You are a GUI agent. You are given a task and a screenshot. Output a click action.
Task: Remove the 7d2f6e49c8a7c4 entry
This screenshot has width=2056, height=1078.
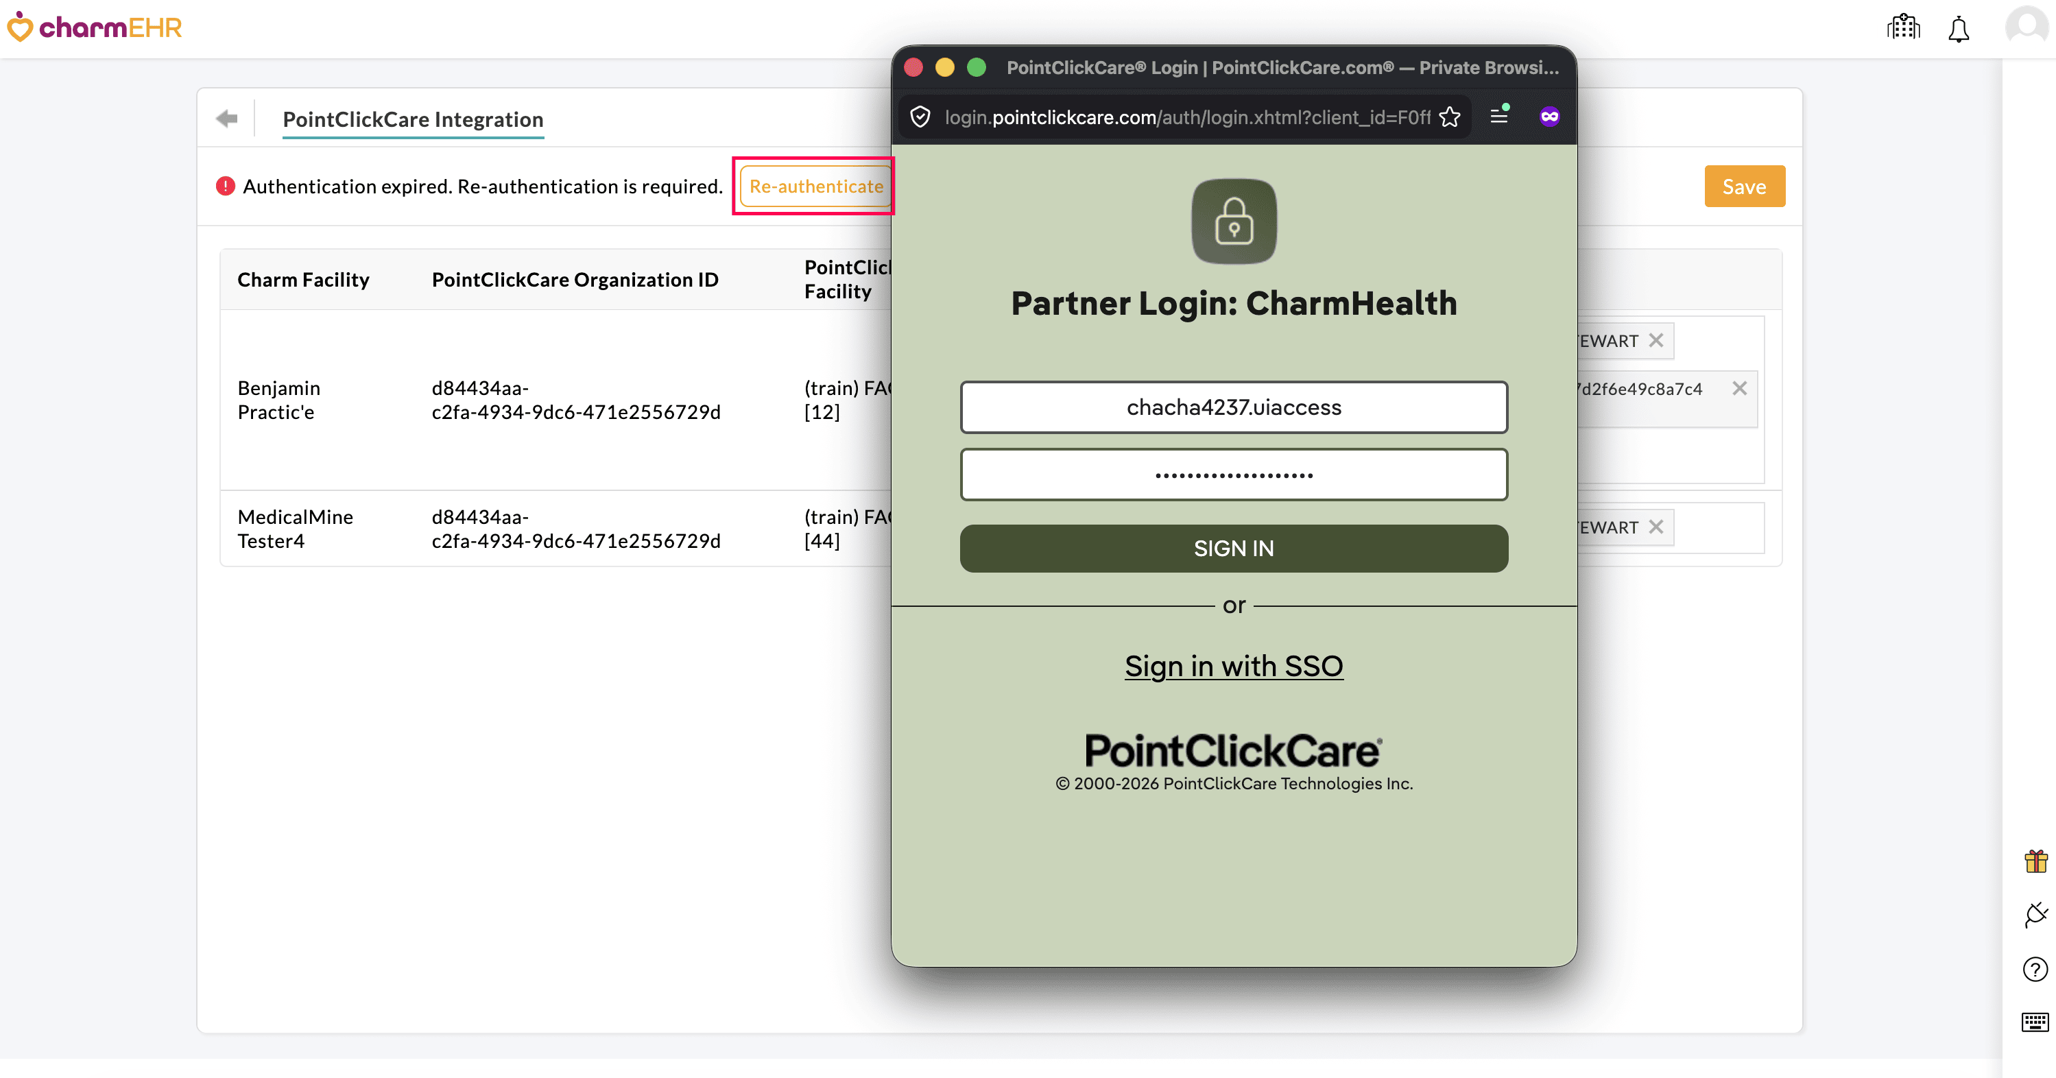(x=1739, y=389)
